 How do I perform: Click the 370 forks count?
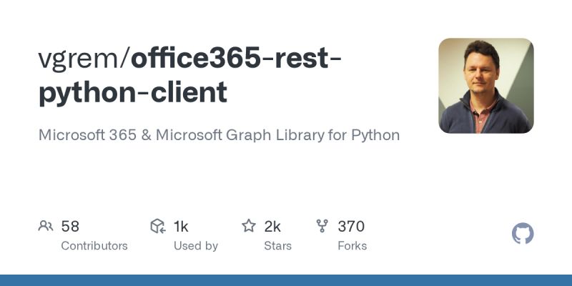[x=351, y=227]
